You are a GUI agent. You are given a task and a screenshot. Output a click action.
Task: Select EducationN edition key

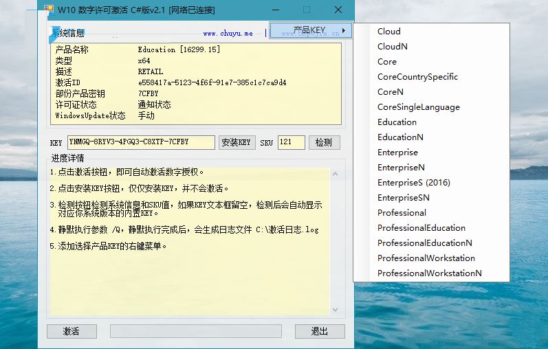point(431,137)
